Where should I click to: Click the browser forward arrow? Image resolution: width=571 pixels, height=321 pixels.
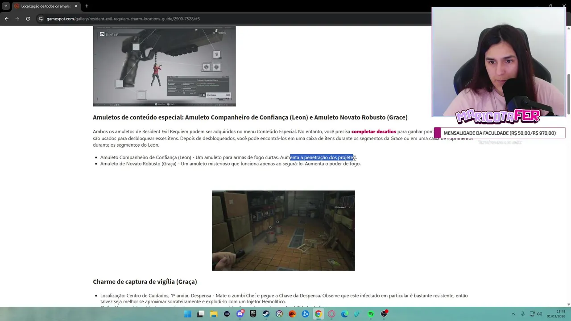click(17, 19)
